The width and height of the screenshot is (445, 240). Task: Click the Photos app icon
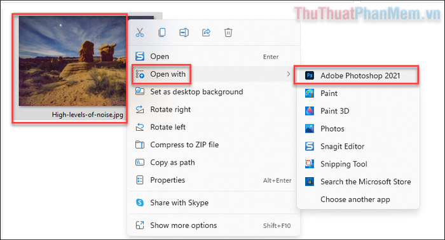[310, 128]
